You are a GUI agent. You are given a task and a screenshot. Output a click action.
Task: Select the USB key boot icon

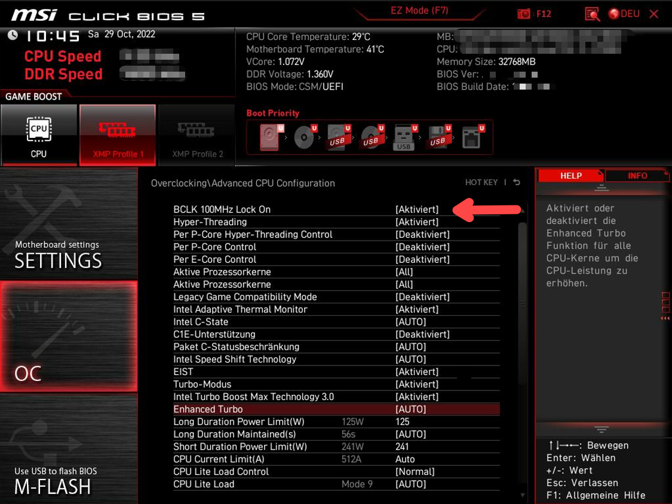[405, 137]
